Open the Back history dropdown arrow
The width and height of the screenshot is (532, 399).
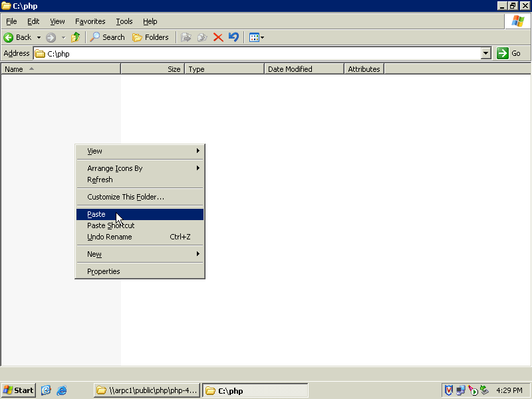click(39, 37)
